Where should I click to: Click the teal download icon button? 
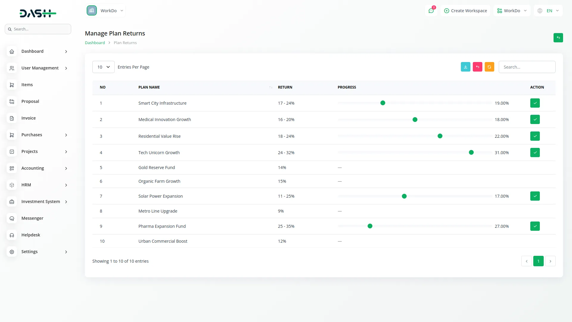pos(465,67)
